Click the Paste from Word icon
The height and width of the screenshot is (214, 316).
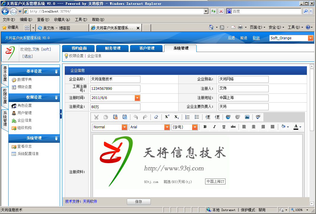125,117
